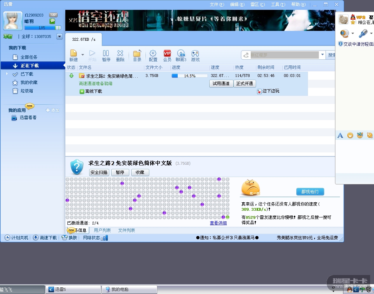Switch to 文件列表 tab

(126, 230)
